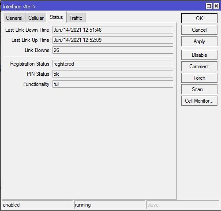Select the Link Downs value field
The image size is (221, 211).
[x=113, y=50]
